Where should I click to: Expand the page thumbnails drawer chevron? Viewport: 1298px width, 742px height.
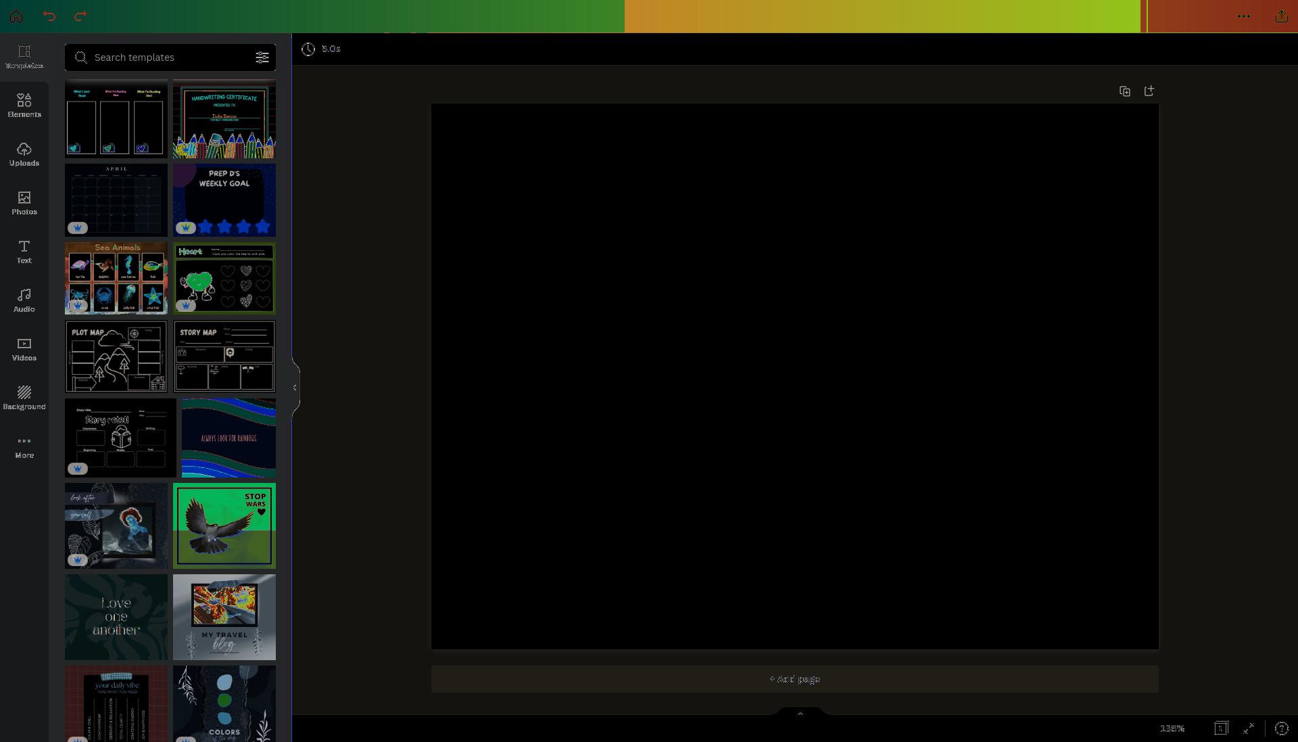tap(800, 713)
